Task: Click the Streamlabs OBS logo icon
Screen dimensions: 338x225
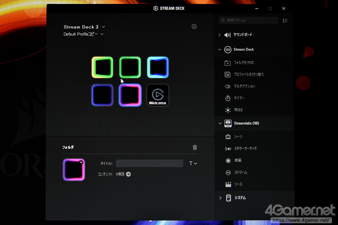Action: 228,124
